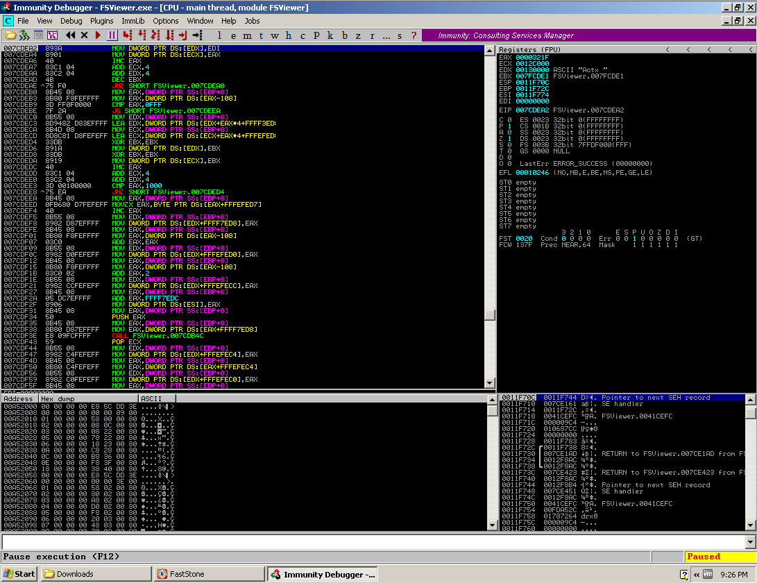Open the Debug menu

click(71, 21)
